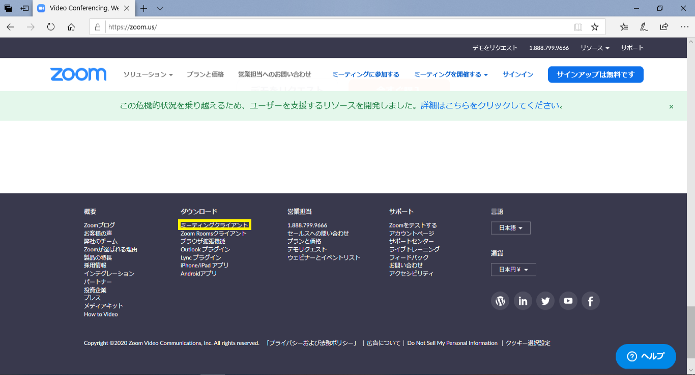Open Do Not Sell My Personal Information

(453, 343)
